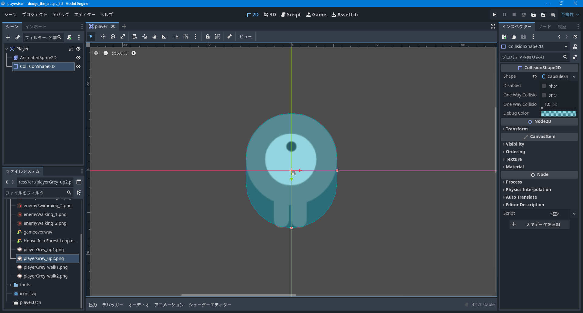
Task: Select the Scale Mode tool
Action: pyautogui.click(x=123, y=37)
